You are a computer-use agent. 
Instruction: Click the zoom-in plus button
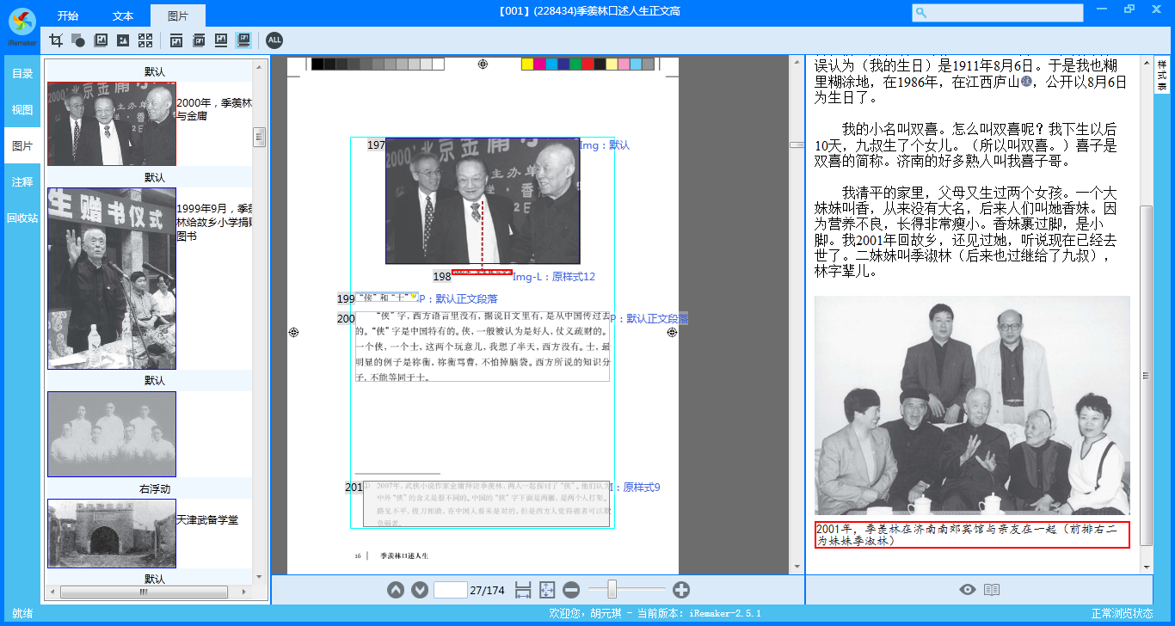point(681,590)
